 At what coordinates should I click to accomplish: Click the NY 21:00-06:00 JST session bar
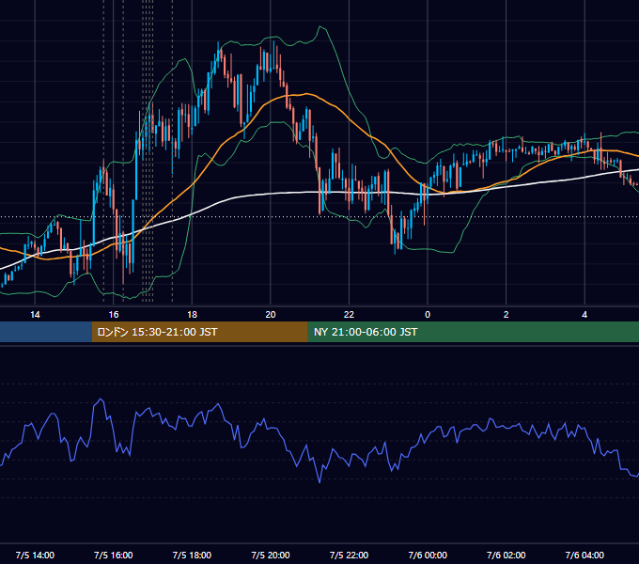(x=473, y=332)
